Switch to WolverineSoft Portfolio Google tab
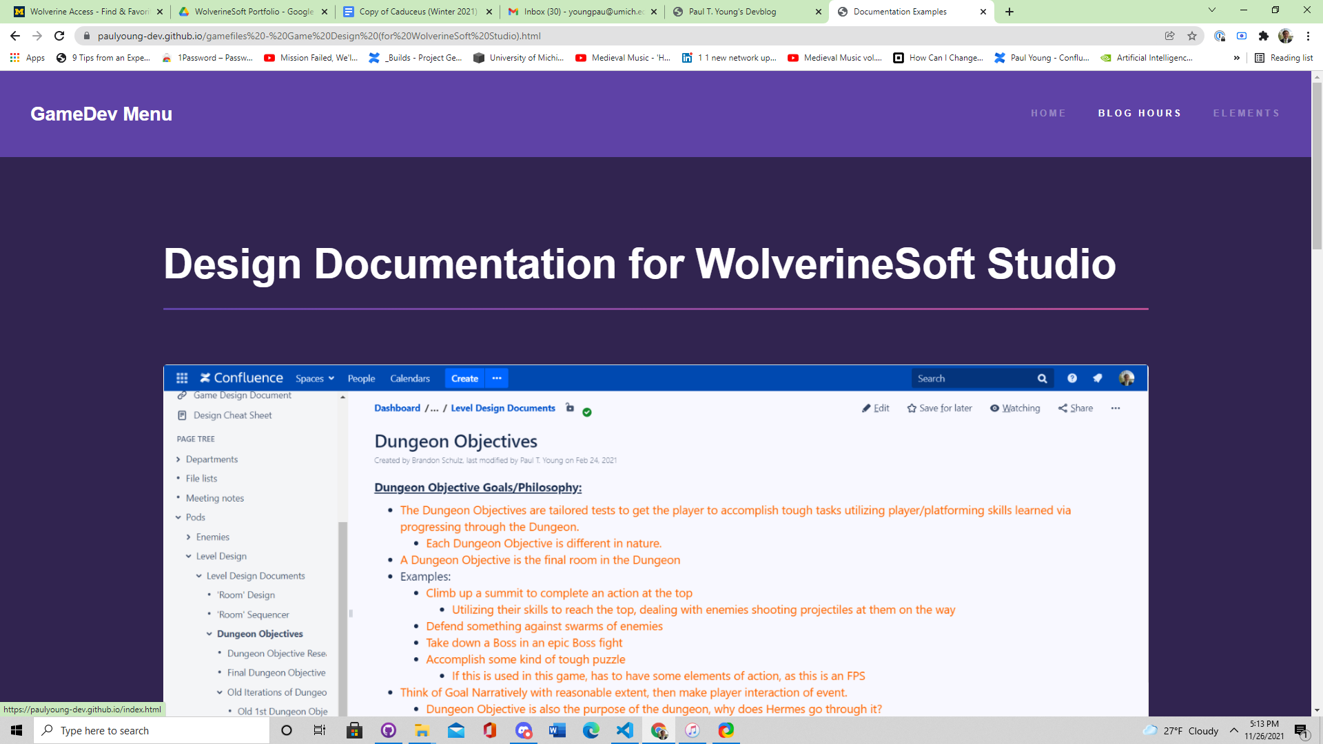The width and height of the screenshot is (1323, 744). pyautogui.click(x=253, y=12)
